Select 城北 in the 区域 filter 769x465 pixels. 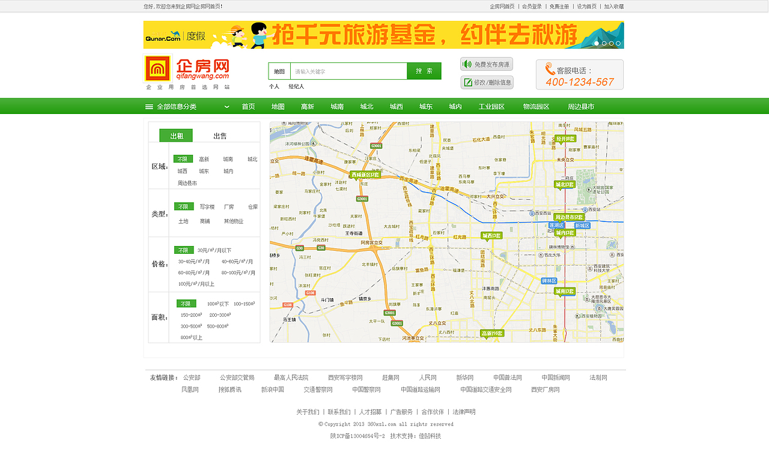(x=252, y=159)
